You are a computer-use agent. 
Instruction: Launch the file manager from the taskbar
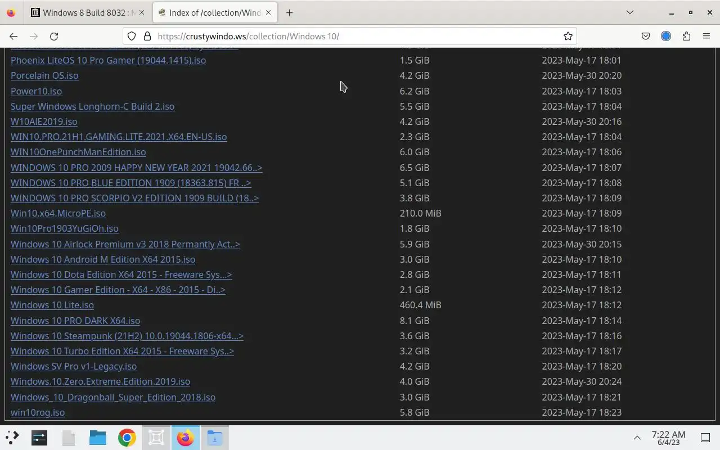tap(98, 438)
